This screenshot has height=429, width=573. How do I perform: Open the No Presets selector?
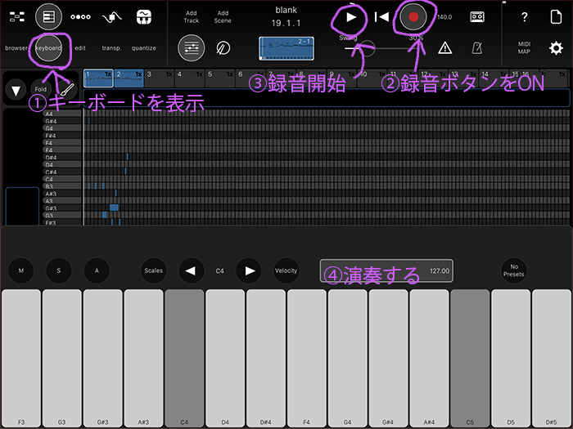(514, 270)
